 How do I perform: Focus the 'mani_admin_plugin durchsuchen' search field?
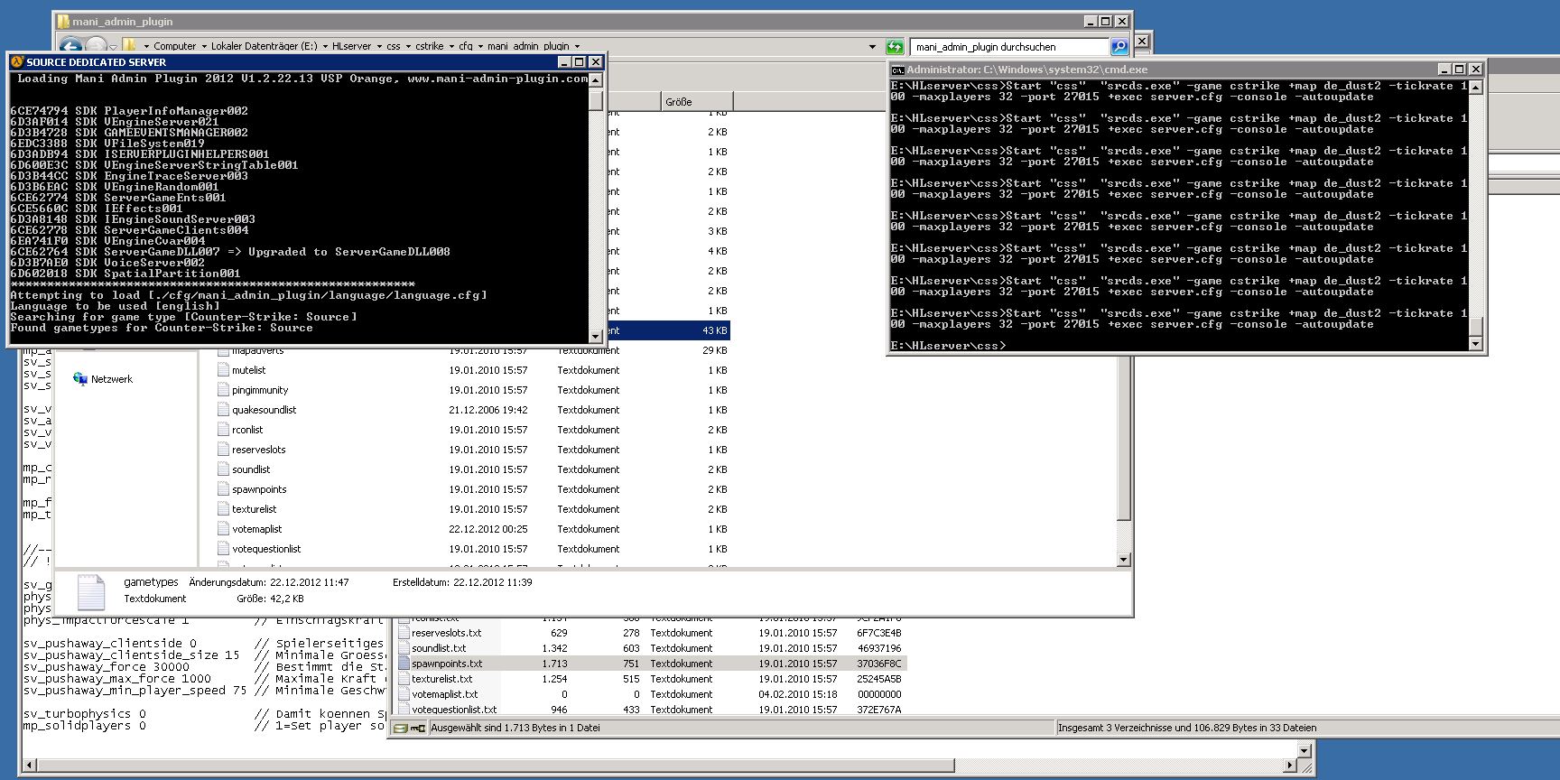pyautogui.click(x=1009, y=47)
